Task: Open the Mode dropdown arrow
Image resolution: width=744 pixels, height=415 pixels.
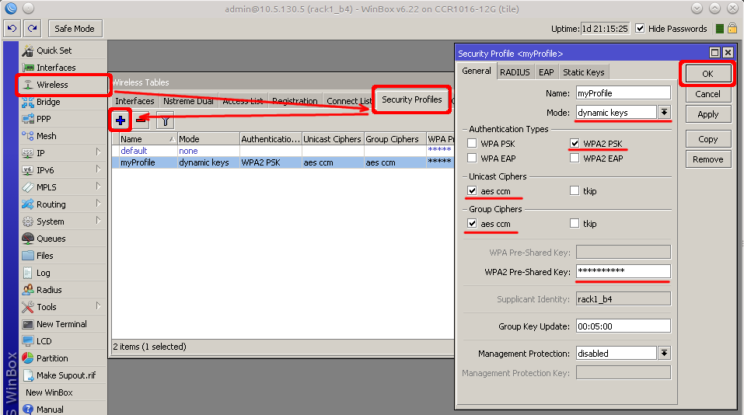Action: (x=664, y=113)
